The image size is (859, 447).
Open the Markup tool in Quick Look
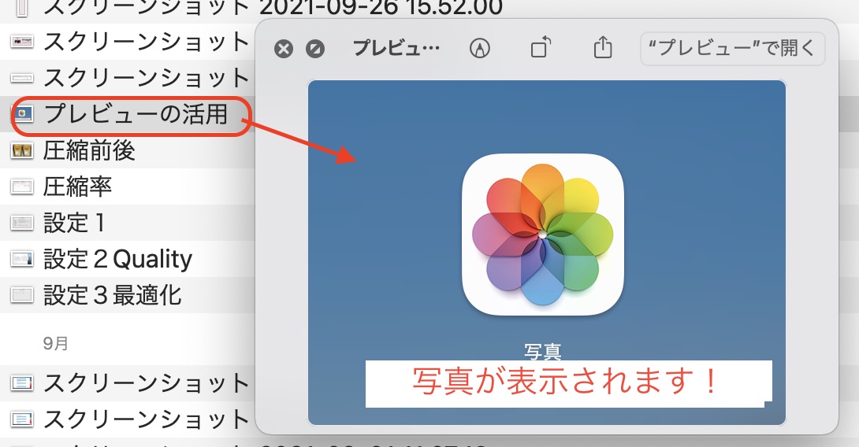[x=479, y=49]
